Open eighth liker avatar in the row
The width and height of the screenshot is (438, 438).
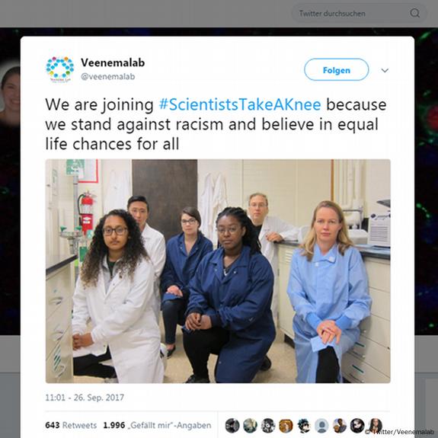pyautogui.click(x=357, y=425)
